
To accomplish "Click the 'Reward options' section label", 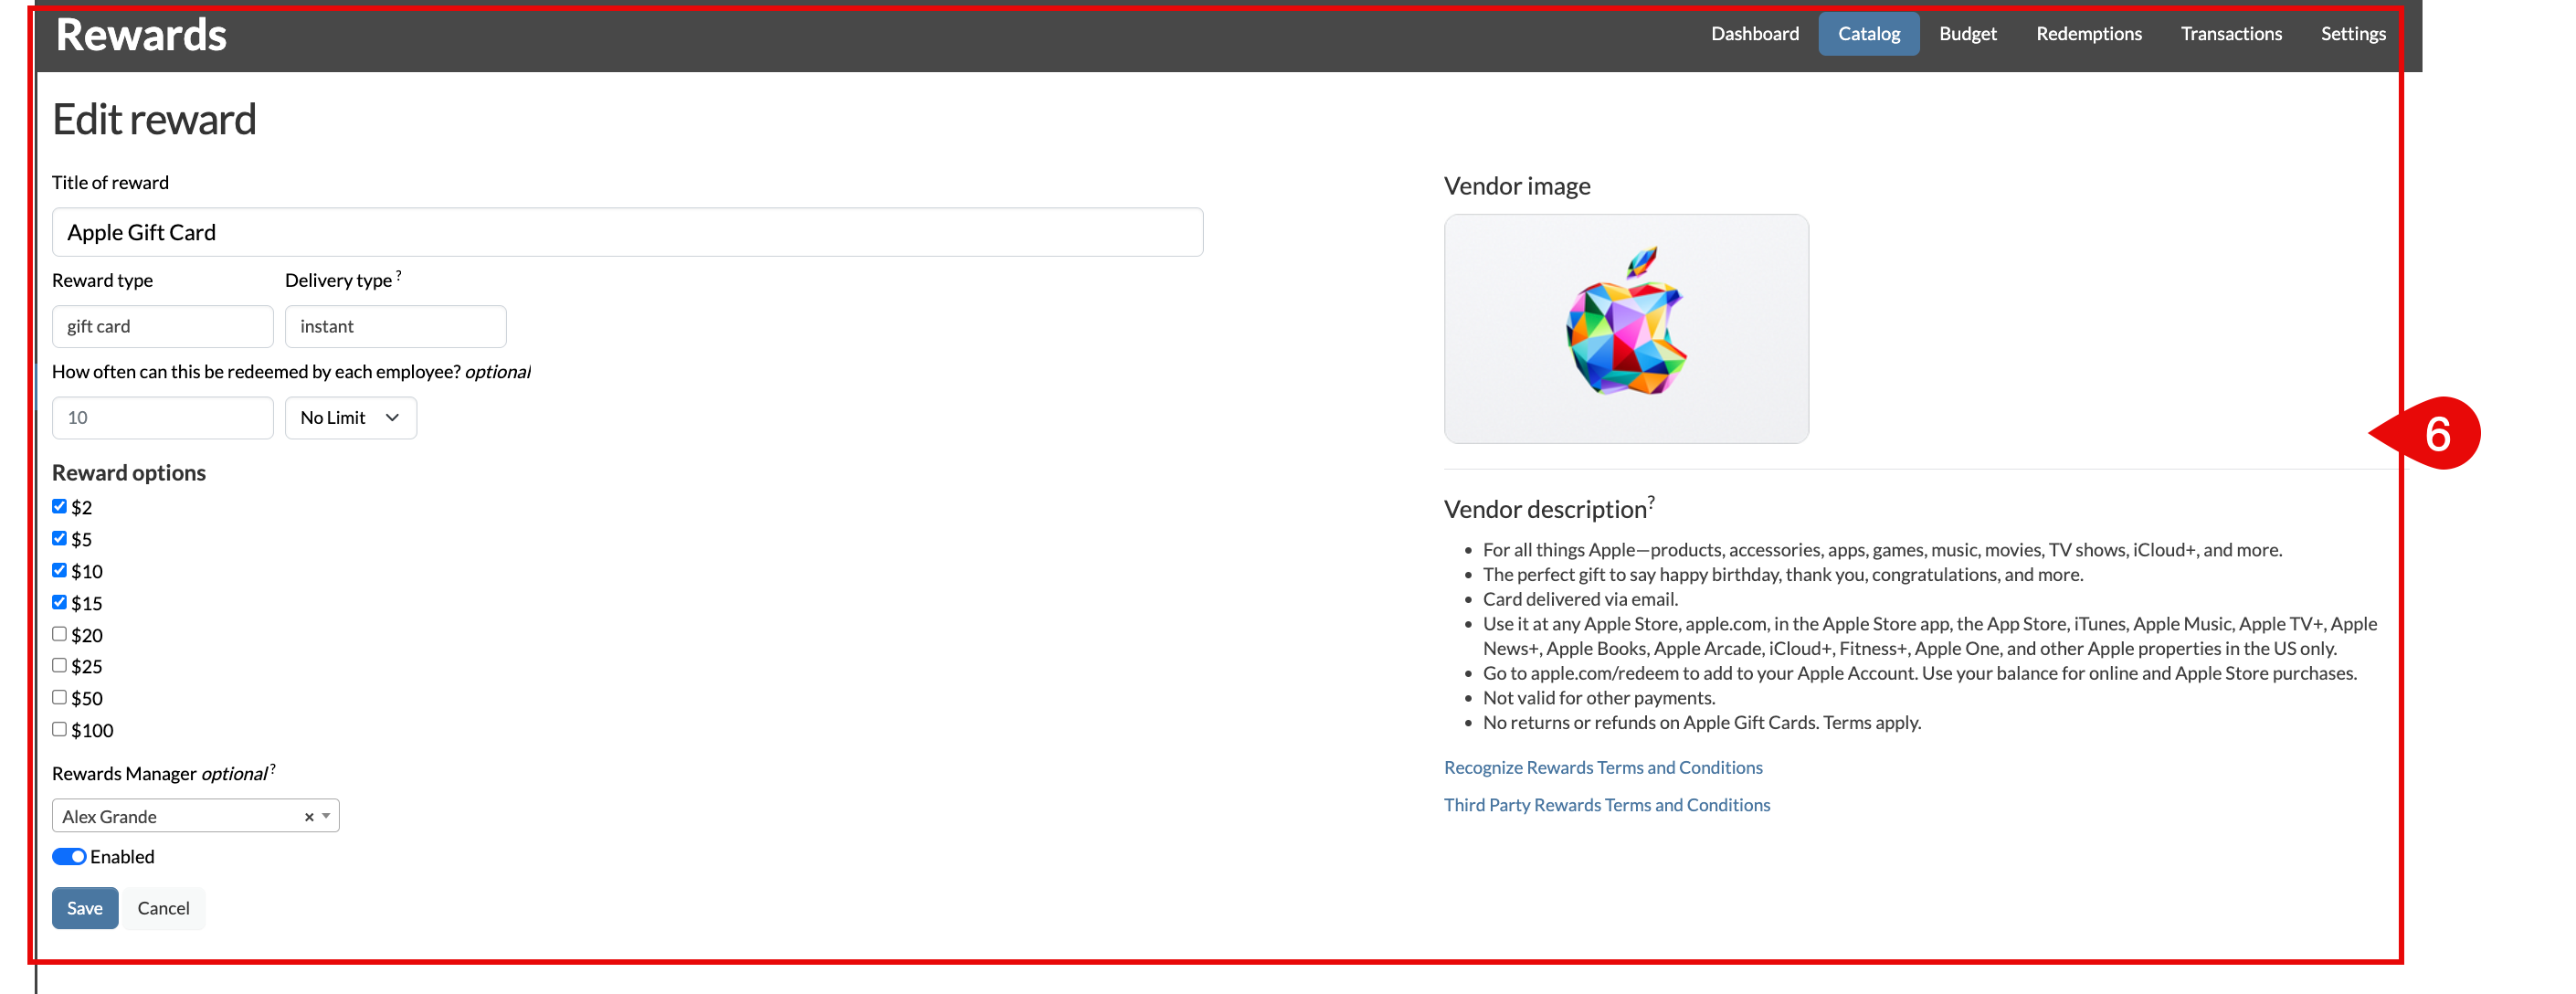I will point(128,473).
